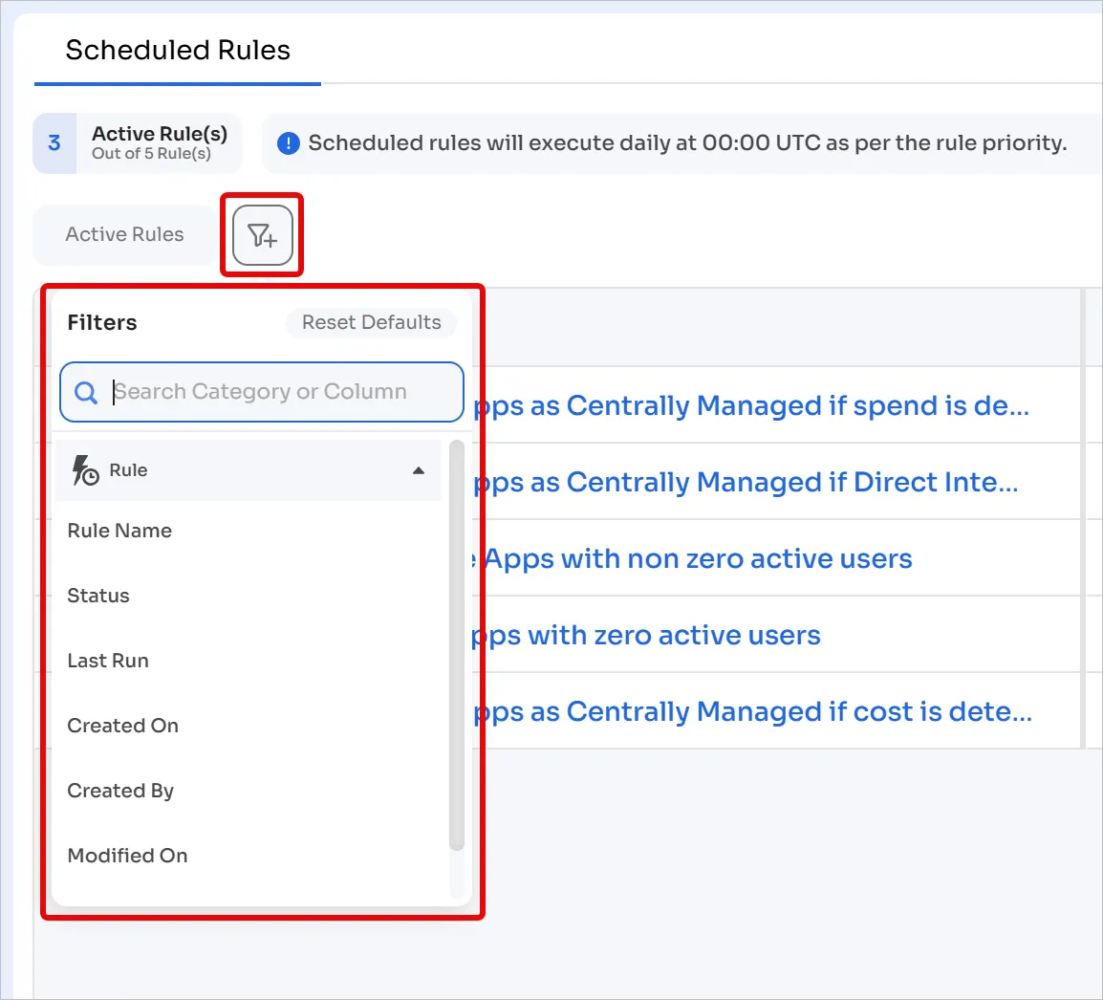Click the Rule category lightning icon
The image size is (1103, 1000).
pos(85,470)
